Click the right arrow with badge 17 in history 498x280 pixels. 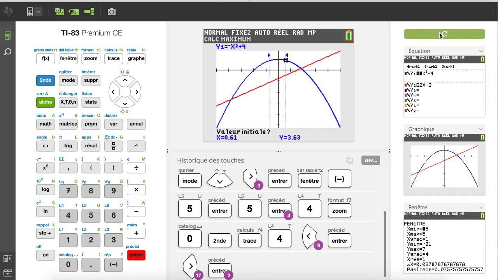(189, 266)
